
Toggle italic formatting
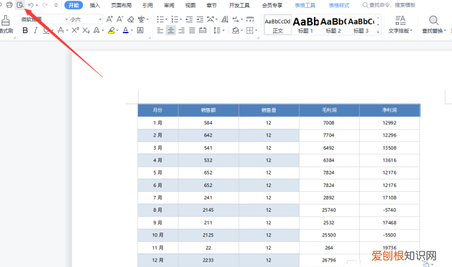tap(36, 30)
